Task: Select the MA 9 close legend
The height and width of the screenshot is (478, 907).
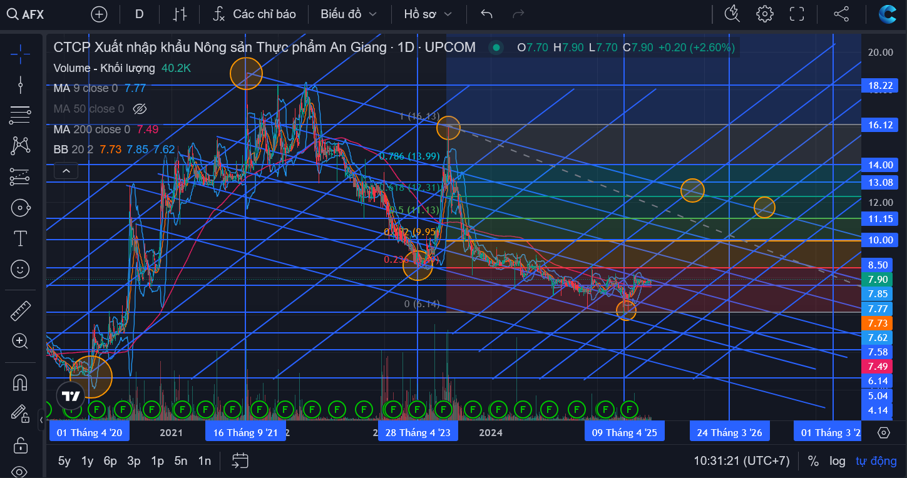Action: click(x=86, y=88)
